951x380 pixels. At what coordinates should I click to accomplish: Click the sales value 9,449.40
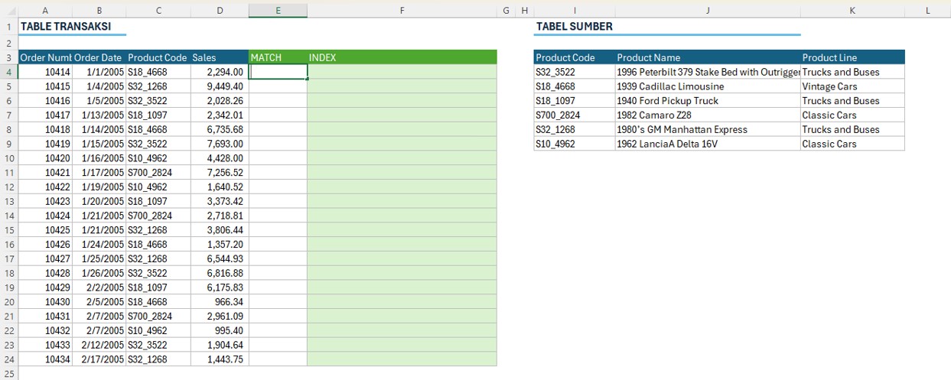point(220,86)
